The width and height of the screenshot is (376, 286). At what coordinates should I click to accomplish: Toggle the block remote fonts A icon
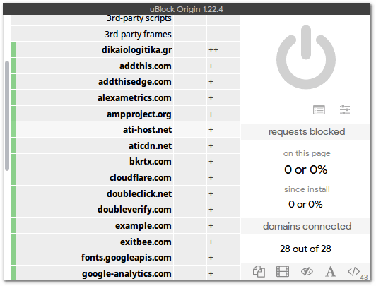click(331, 271)
